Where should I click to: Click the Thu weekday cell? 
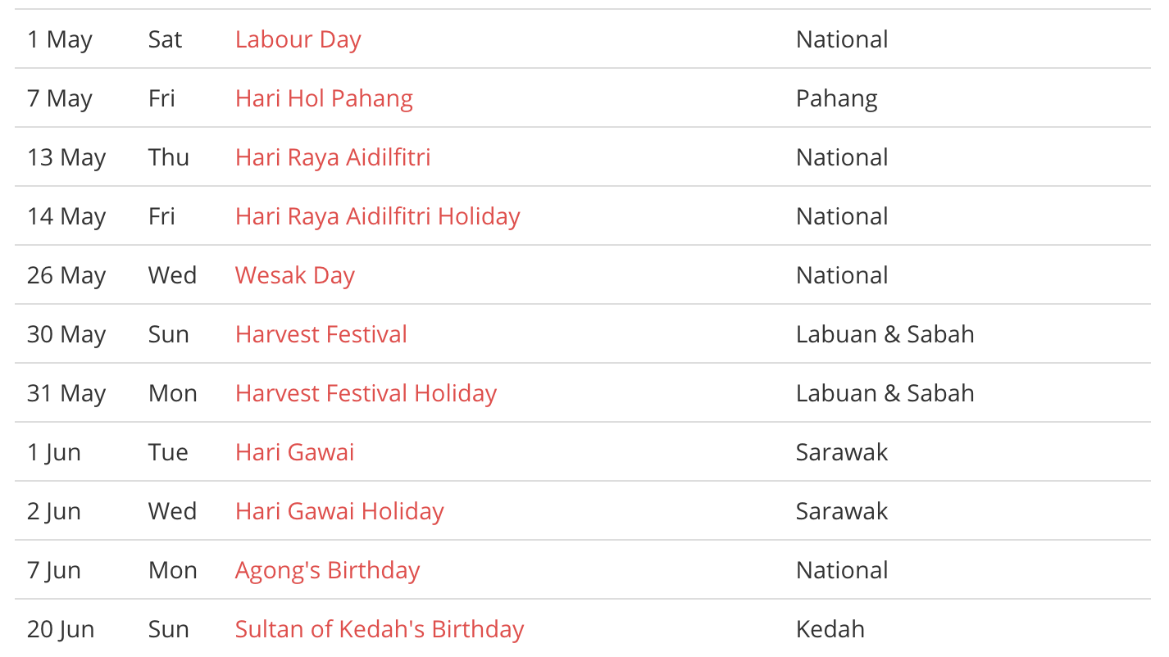[x=168, y=157]
